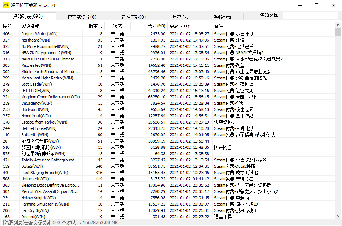Open the 系统设置 tab
Screen dimensions: 342x226
[223, 17]
